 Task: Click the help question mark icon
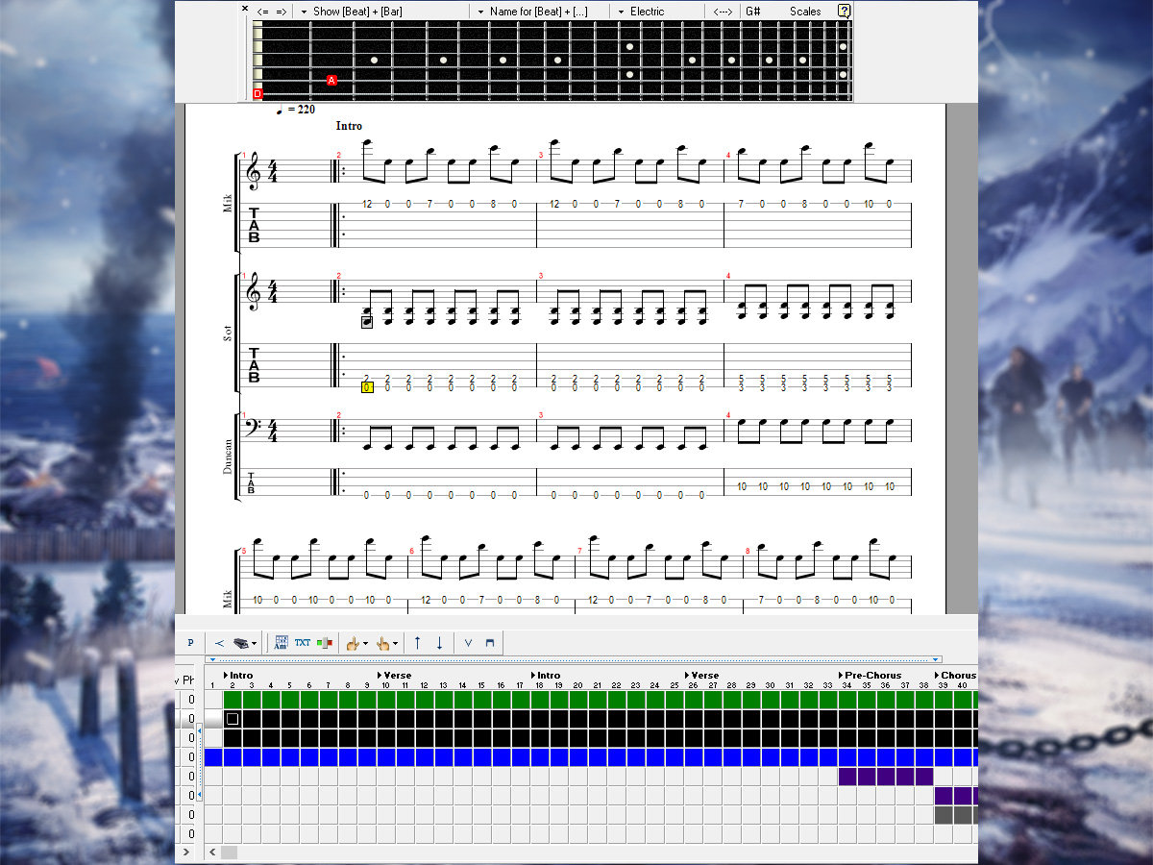pos(844,11)
